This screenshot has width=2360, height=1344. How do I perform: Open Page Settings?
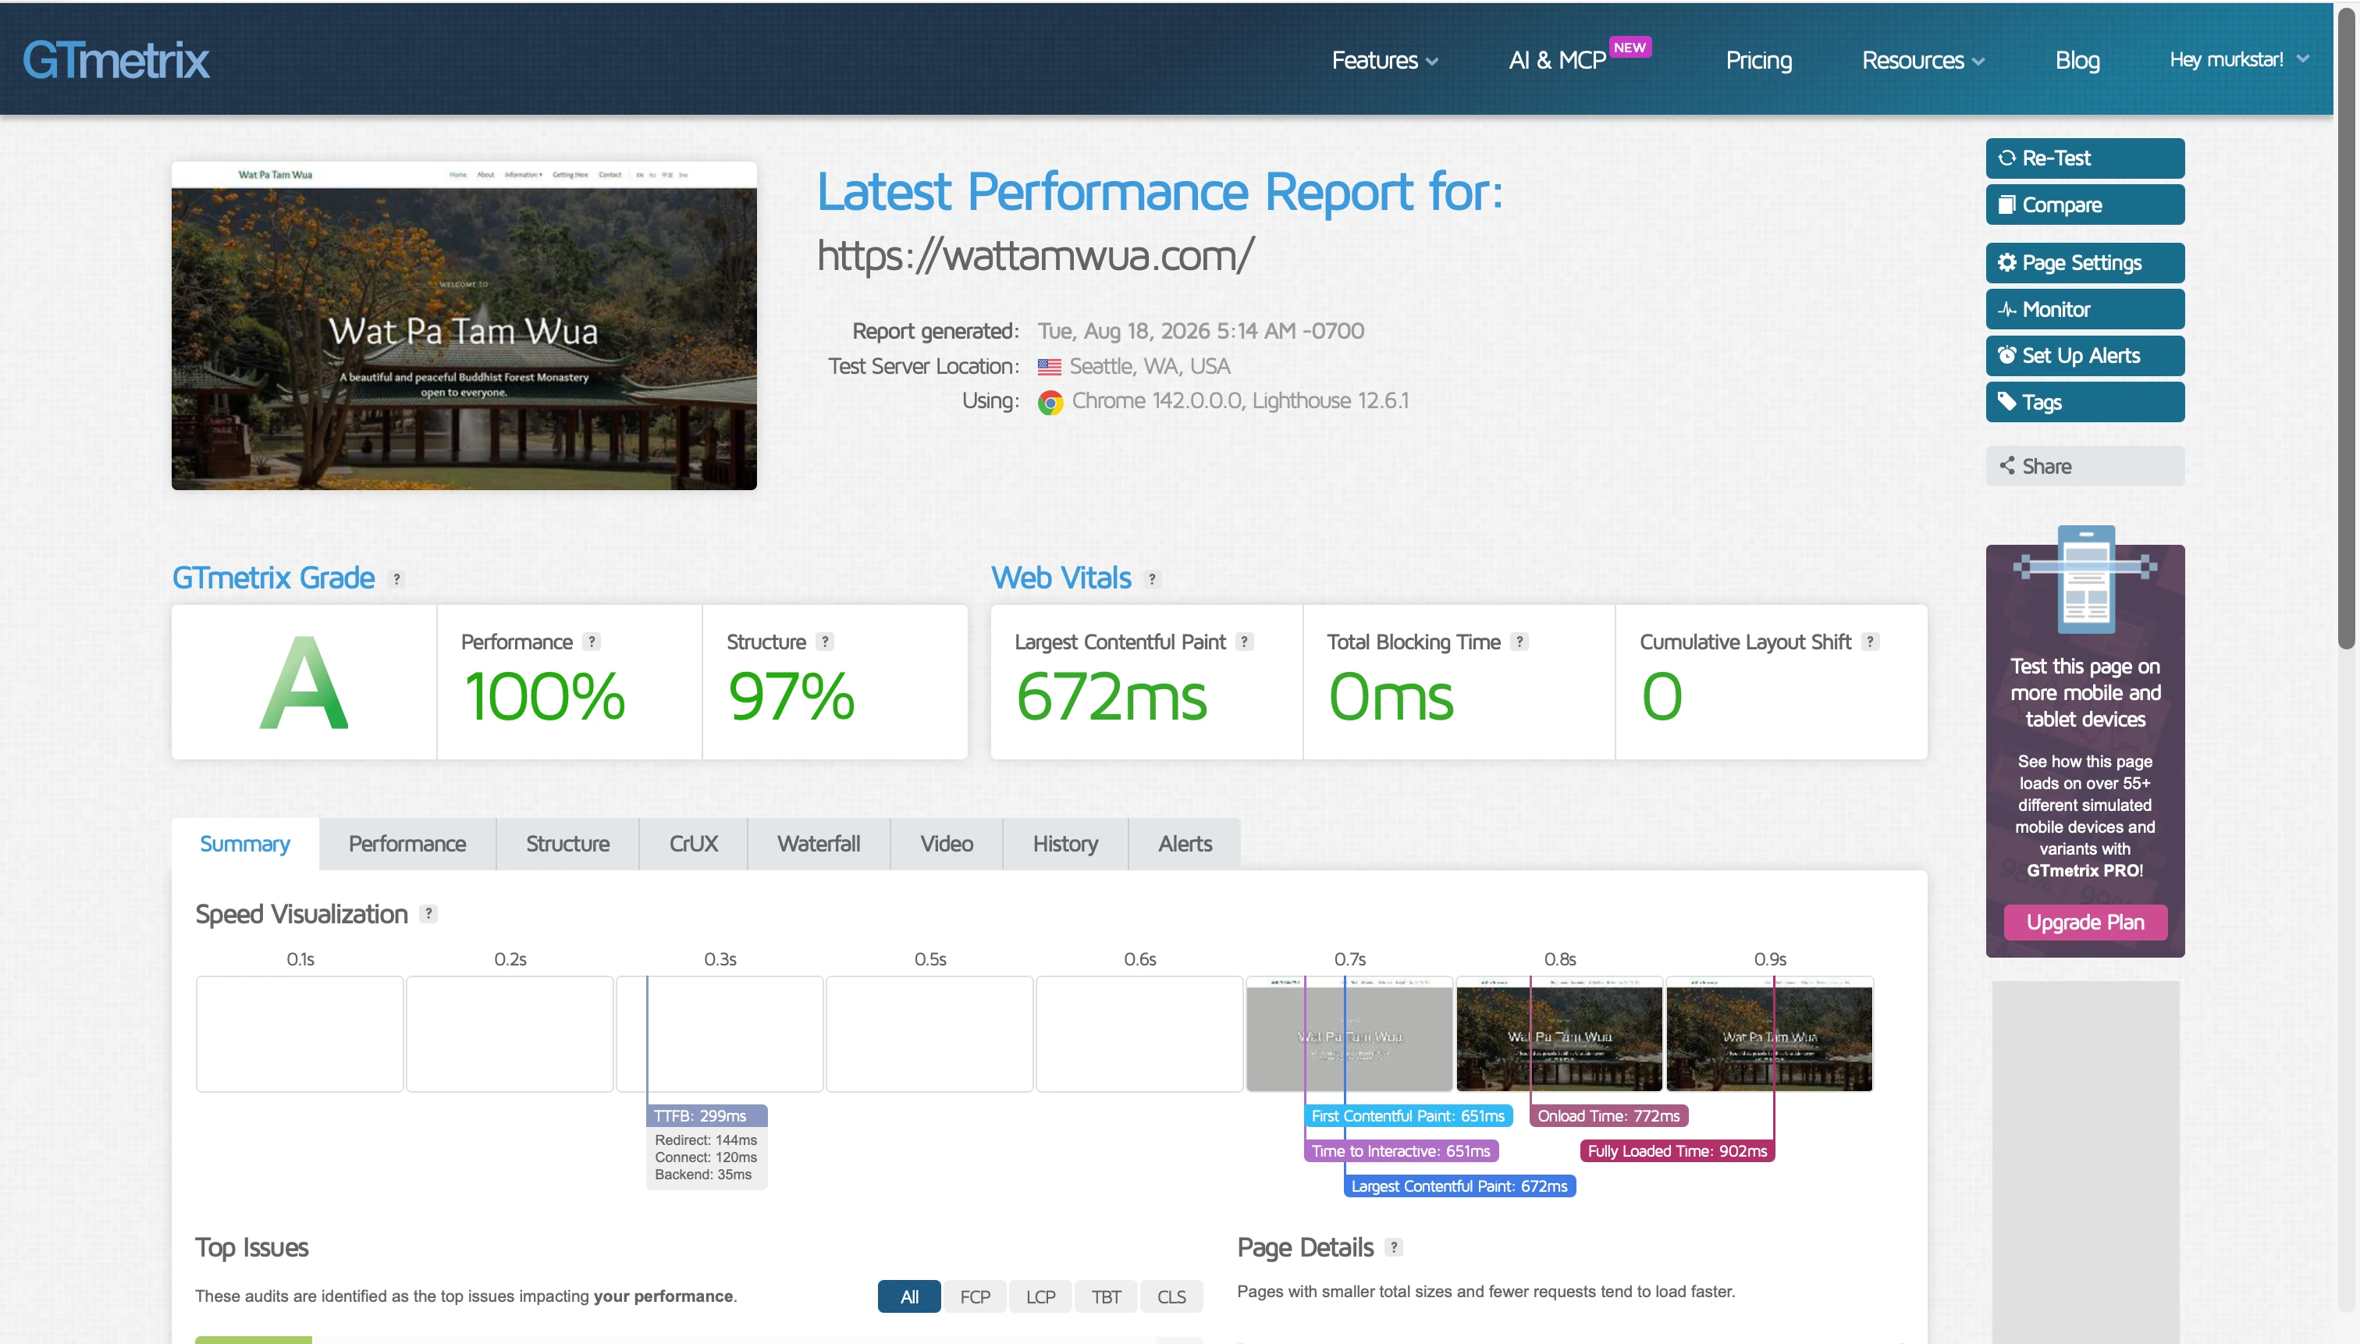[x=2085, y=263]
